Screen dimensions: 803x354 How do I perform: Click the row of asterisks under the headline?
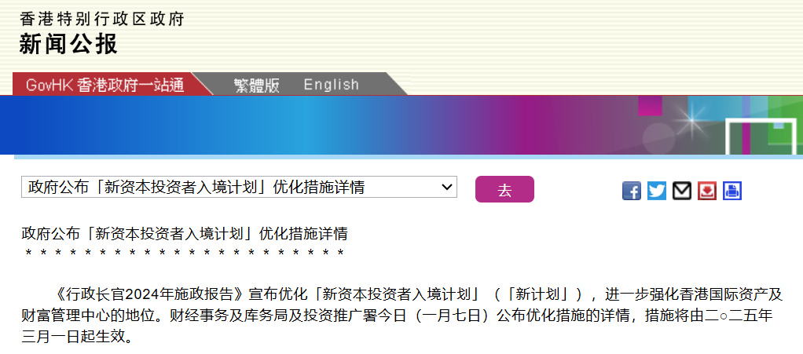point(185,253)
